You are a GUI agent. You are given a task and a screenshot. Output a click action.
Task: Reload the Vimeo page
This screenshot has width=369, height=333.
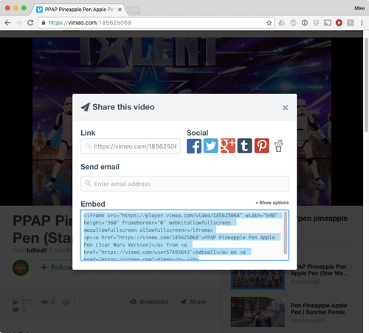click(x=30, y=23)
